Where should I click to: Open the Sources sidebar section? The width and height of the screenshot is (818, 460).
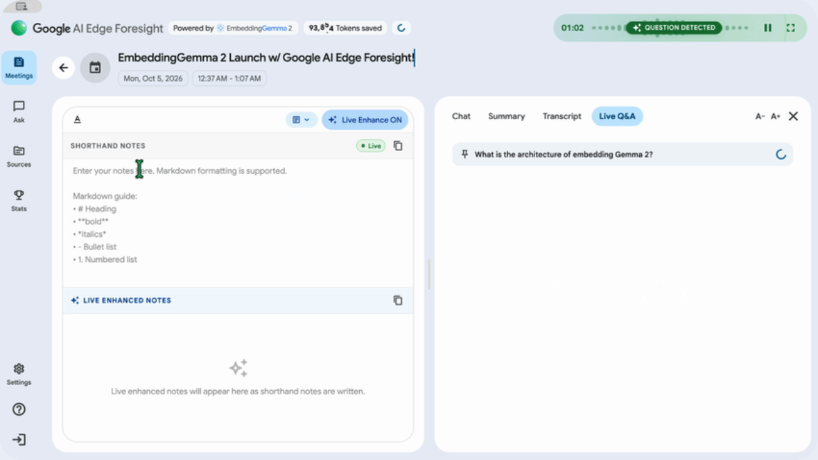(19, 156)
